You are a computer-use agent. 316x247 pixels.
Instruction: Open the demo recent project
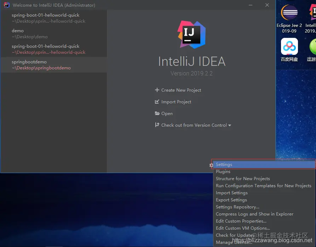[x=53, y=34]
